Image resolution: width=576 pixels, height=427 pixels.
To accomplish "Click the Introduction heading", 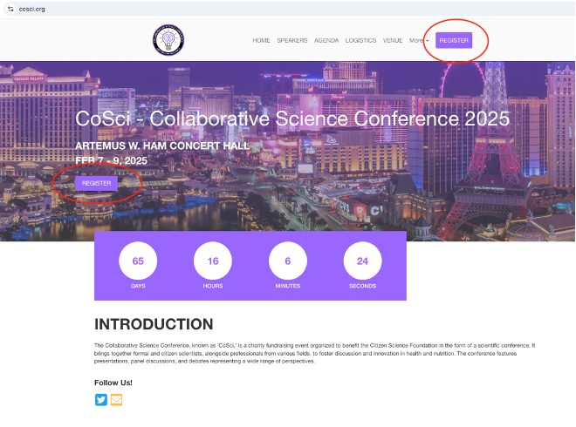I will [x=154, y=324].
